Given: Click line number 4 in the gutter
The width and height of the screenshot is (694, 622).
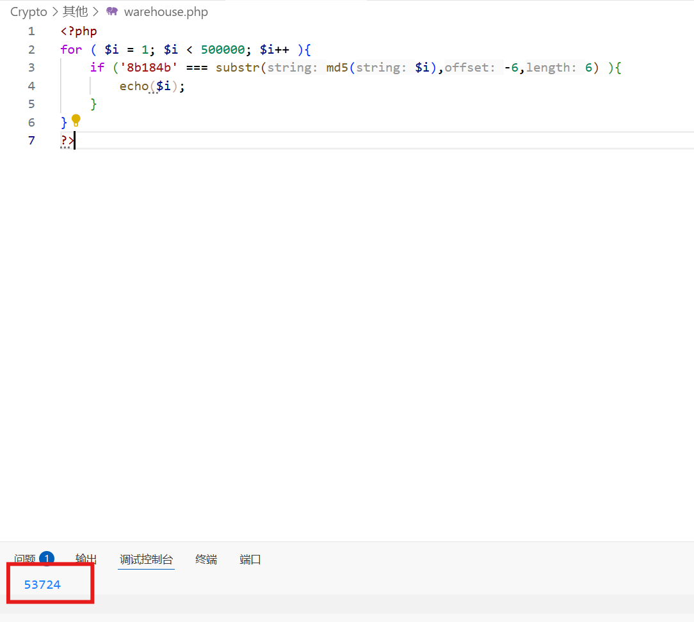Looking at the screenshot, I should 31,86.
